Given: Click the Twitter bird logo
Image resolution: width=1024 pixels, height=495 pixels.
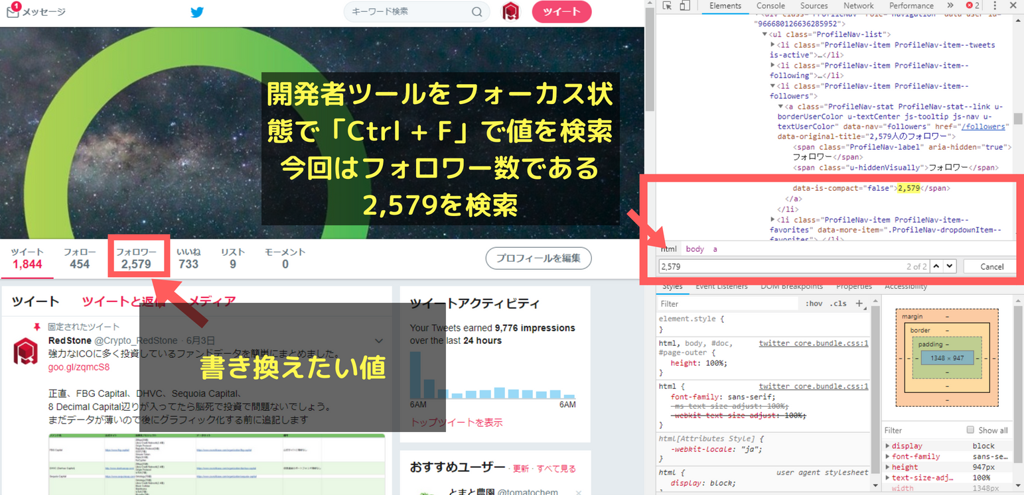Looking at the screenshot, I should pos(197,12).
